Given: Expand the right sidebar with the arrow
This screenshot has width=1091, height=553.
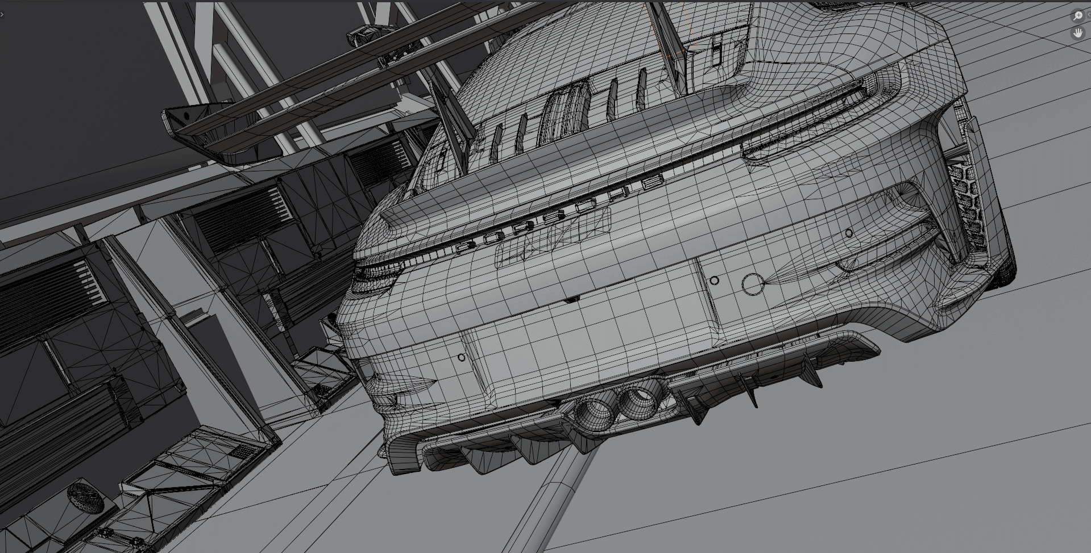Looking at the screenshot, I should coord(1089,15).
